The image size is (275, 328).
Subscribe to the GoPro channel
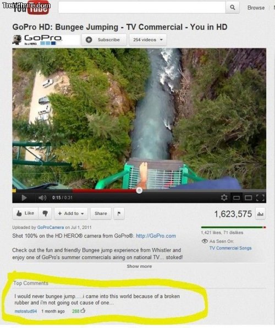(104, 40)
